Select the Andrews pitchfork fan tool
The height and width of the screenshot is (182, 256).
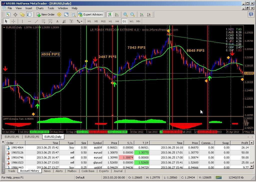point(64,21)
